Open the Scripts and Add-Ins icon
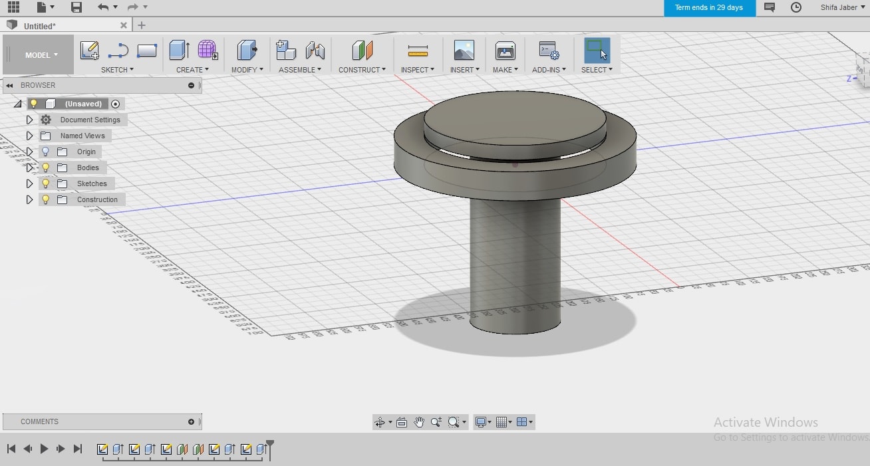This screenshot has width=870, height=466. click(549, 51)
